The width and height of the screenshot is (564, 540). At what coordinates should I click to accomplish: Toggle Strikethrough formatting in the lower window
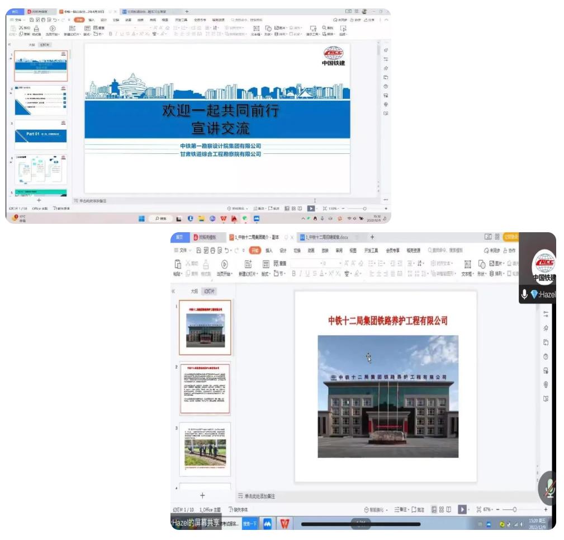tap(315, 274)
